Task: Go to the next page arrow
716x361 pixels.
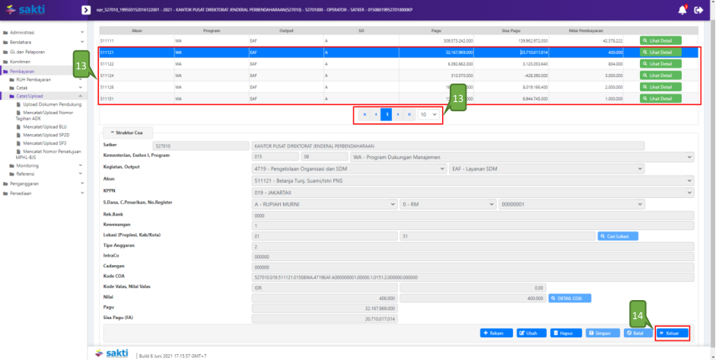Action: (x=398, y=114)
